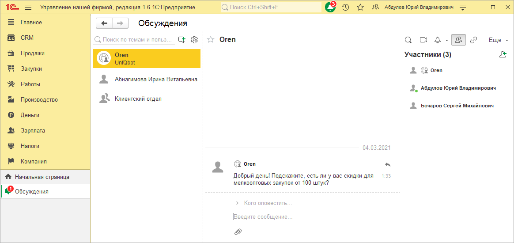The height and width of the screenshot is (243, 514).
Task: Click the Закупки cart icon
Action: 11,69
